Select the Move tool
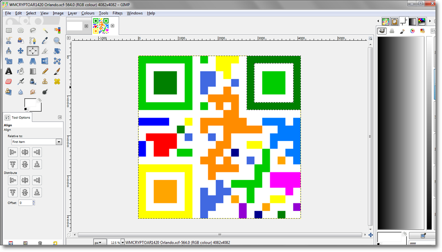Viewport: 442px width, 252px height. (20, 51)
